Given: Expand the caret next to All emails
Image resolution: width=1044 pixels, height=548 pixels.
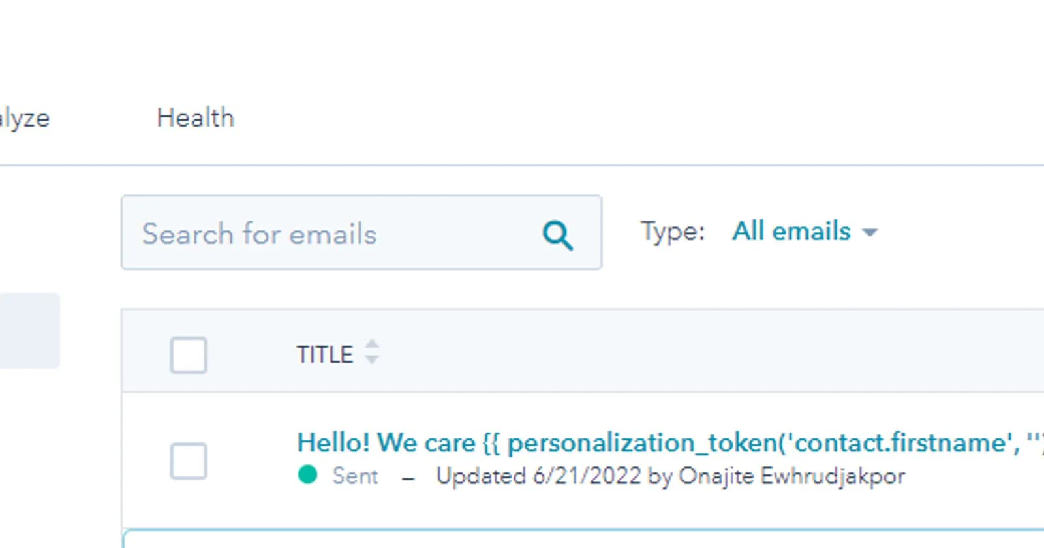Looking at the screenshot, I should (x=870, y=232).
